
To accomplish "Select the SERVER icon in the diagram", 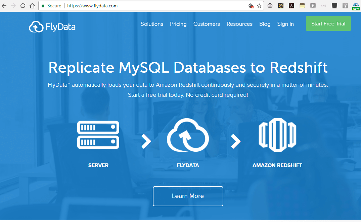I will pyautogui.click(x=98, y=135).
